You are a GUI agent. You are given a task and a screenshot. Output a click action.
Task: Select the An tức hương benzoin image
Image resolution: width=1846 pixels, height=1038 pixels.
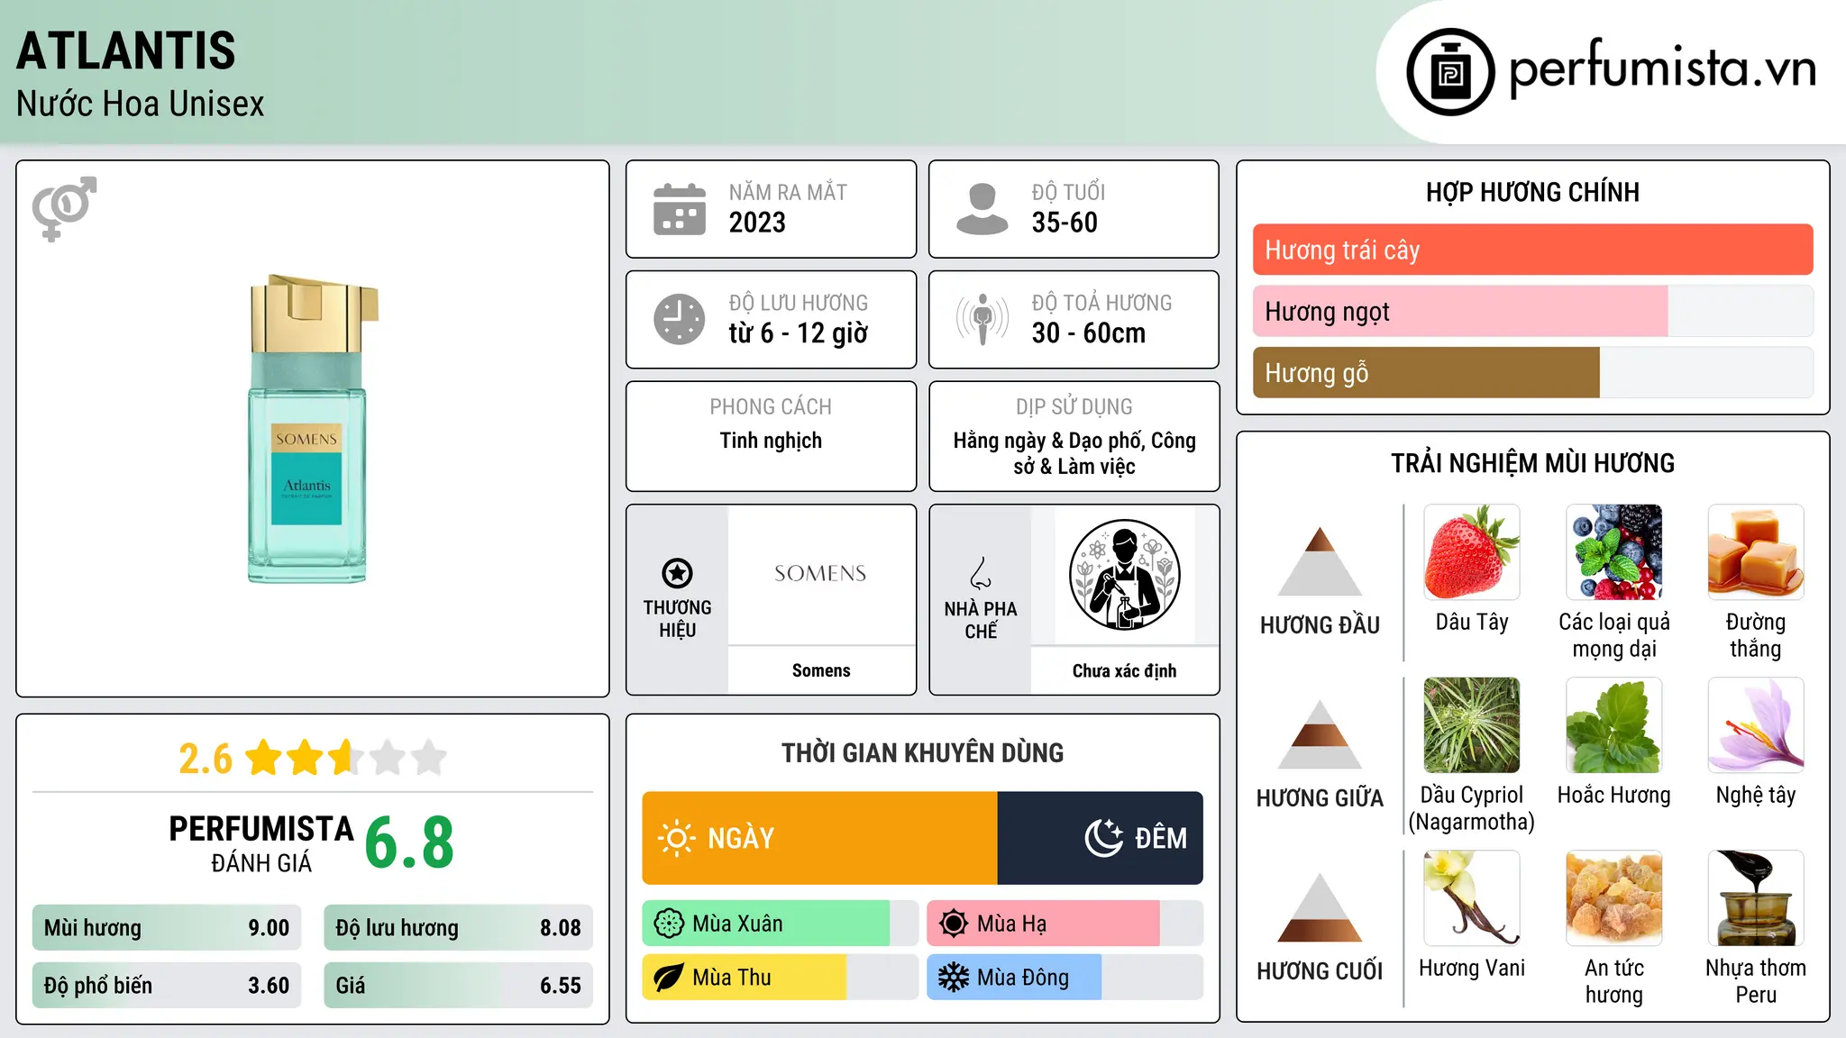tap(1614, 898)
